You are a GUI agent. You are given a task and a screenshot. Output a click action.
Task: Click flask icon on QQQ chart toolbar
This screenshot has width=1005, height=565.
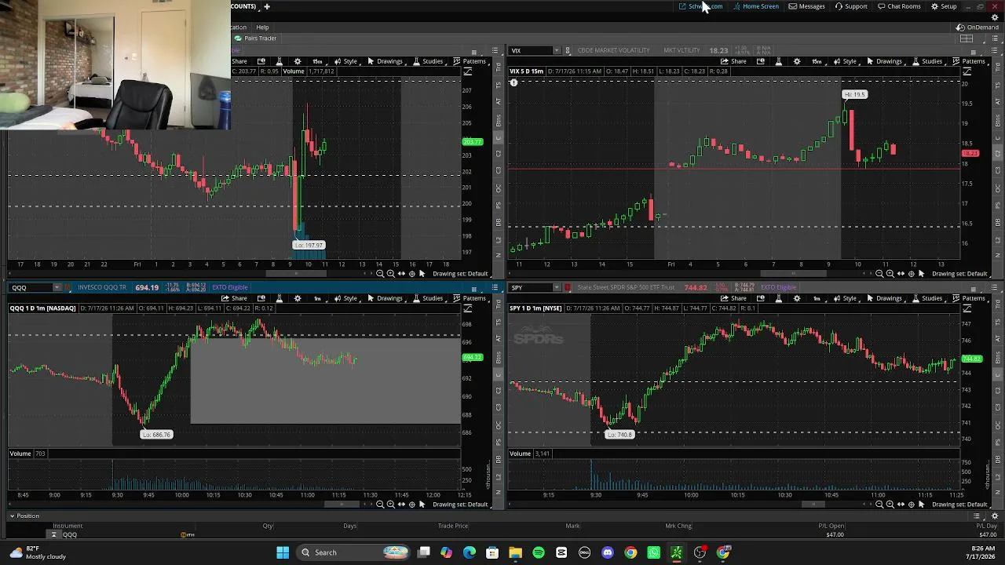[279, 298]
